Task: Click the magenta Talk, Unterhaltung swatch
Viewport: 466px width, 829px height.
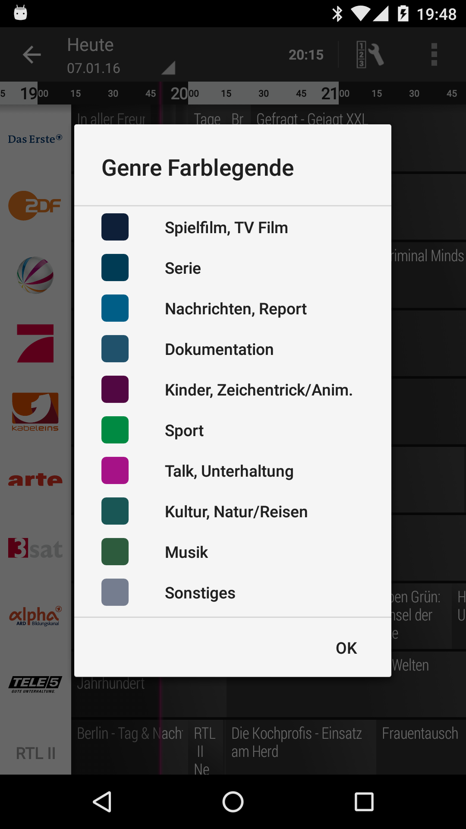Action: [115, 471]
